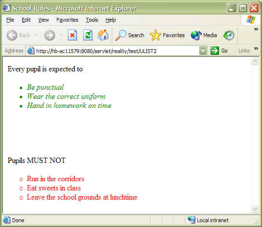
Task: Click the 'Local intranet' status text
Action: coord(213,220)
